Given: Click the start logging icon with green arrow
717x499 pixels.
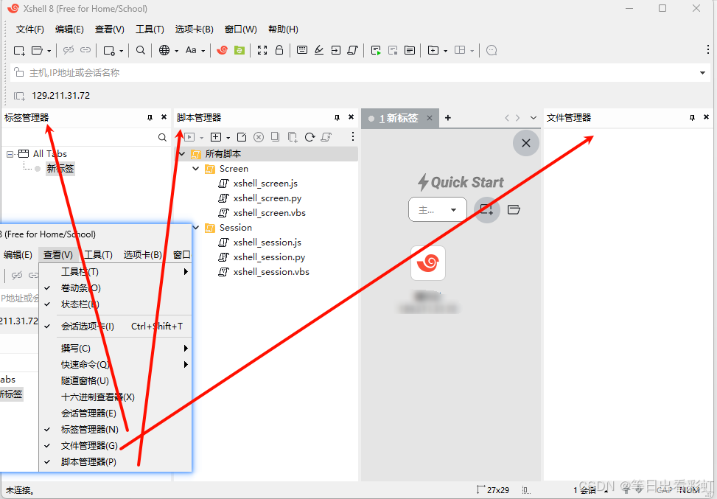Looking at the screenshot, I should coord(376,50).
